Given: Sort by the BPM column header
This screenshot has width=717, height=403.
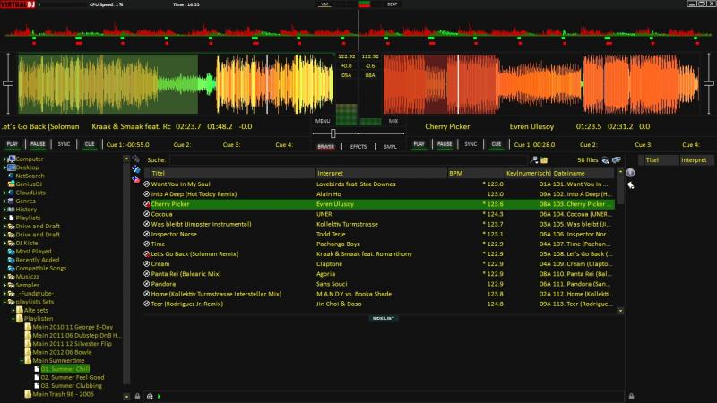Looking at the screenshot, I should click(x=476, y=173).
